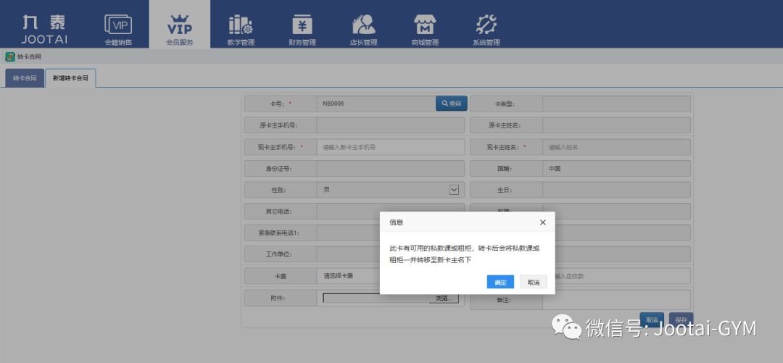Click the 现卡主姓名 input field
The height and width of the screenshot is (363, 783).
click(x=617, y=147)
